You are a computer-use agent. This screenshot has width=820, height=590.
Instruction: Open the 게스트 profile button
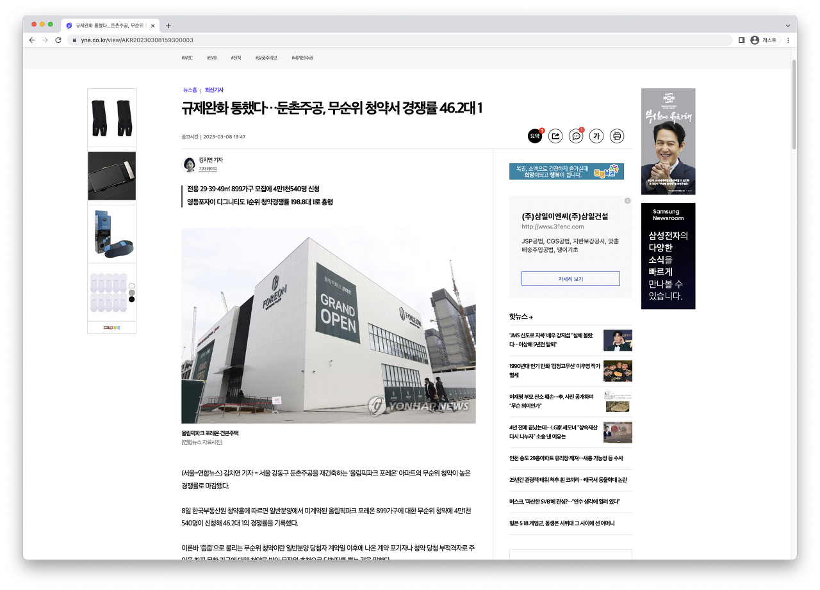[x=764, y=40]
